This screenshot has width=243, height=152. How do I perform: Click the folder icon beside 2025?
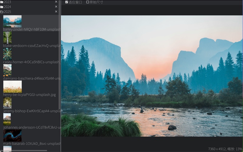pyautogui.click(x=2, y=12)
